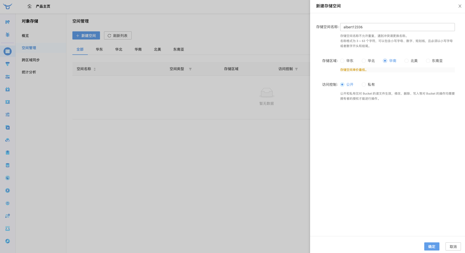
Task: Open the live streaming TV icon
Action: 7,89
